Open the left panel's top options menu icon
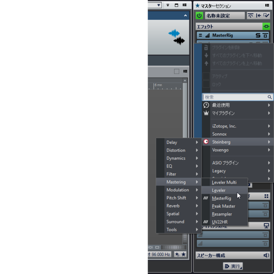This screenshot has width=274, height=274. 184,5
